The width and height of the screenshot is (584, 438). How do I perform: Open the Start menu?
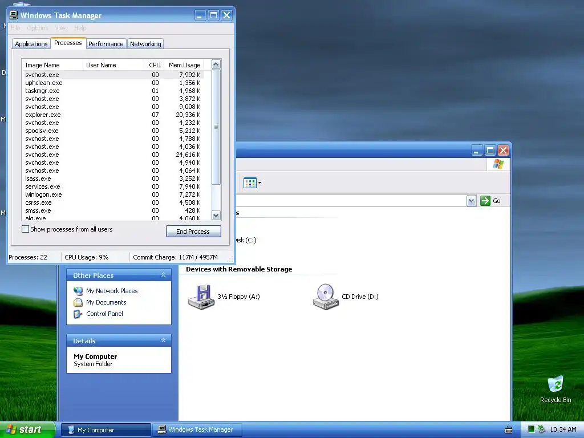point(27,429)
